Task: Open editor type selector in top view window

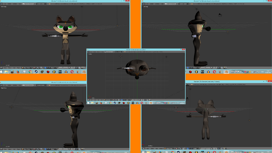Action: [x=89, y=100]
